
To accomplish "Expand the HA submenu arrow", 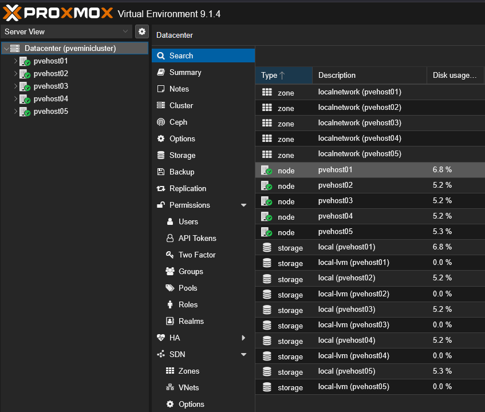I will pos(243,338).
